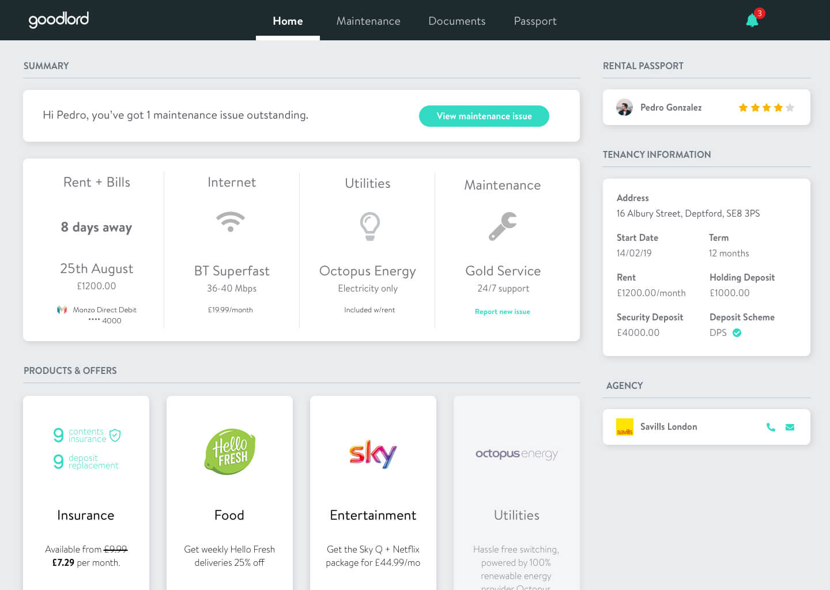Click the star rating in Rental Passport
Viewport: 830px width, 590px height.
pos(767,108)
